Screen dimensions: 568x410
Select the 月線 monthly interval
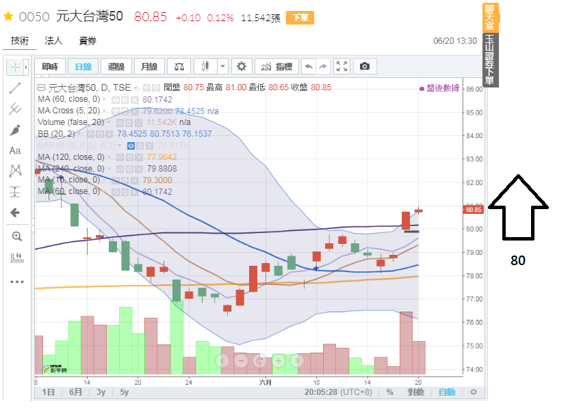pos(149,66)
